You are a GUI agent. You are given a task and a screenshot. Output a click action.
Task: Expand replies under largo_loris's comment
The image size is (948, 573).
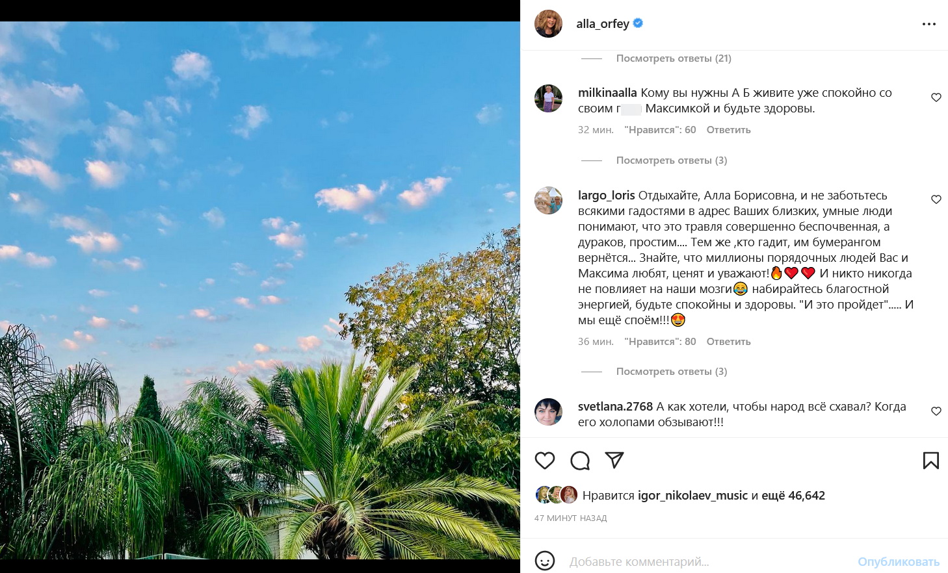point(672,372)
